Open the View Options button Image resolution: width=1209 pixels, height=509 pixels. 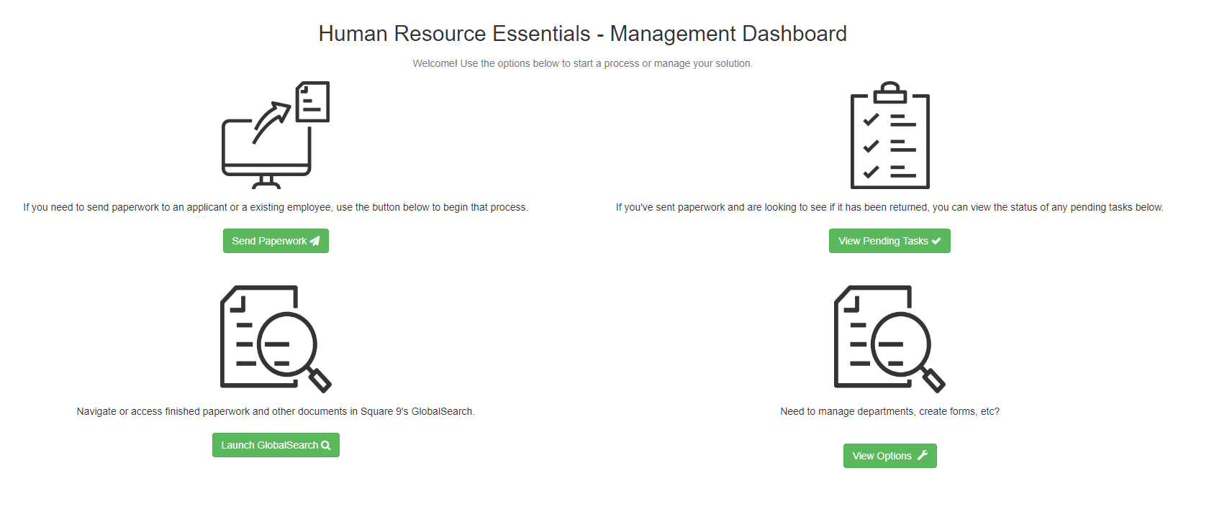tap(882, 456)
